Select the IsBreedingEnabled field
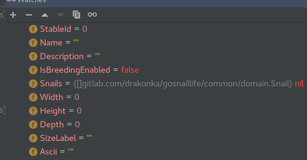The height and width of the screenshot is (160, 307). point(75,70)
